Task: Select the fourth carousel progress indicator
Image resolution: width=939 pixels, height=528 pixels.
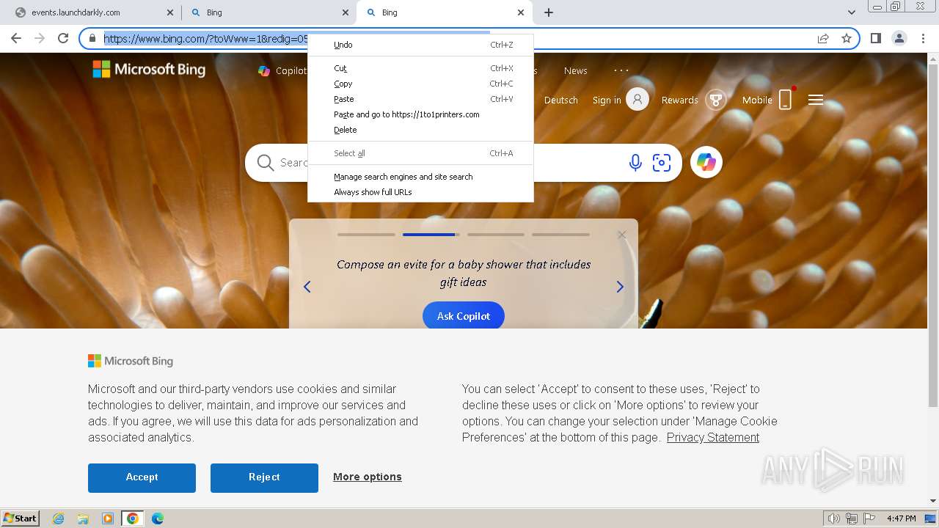Action: pyautogui.click(x=560, y=235)
